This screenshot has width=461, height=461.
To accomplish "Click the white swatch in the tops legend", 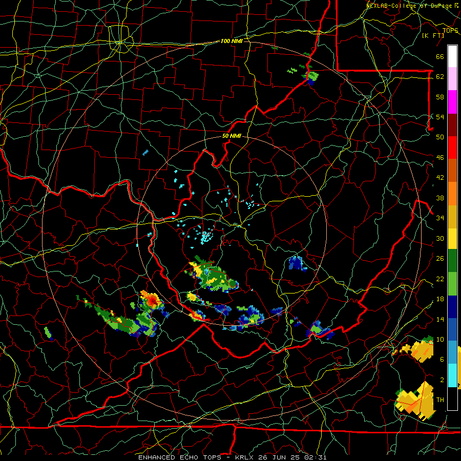I will tap(452, 56).
